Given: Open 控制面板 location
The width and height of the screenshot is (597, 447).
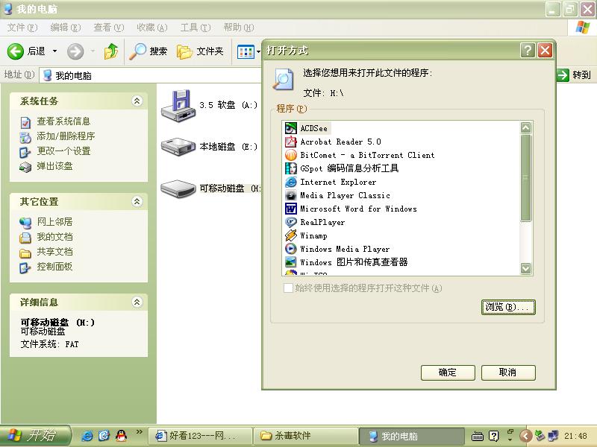Looking at the screenshot, I should pyautogui.click(x=46, y=267).
